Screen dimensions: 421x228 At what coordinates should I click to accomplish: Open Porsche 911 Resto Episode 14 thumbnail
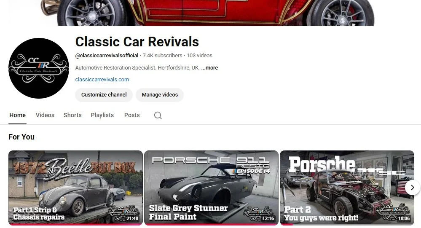click(211, 188)
